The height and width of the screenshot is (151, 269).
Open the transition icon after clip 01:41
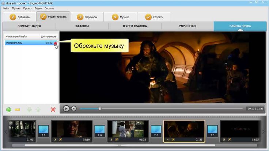[43, 131]
